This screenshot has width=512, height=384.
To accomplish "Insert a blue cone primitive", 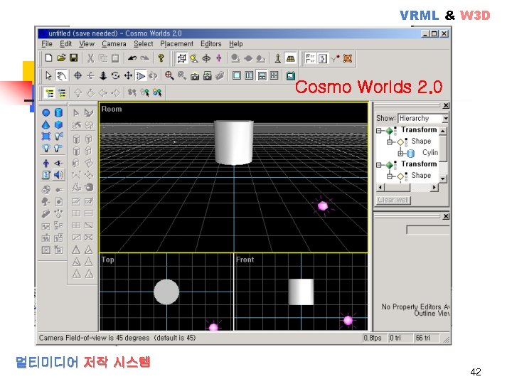I will pyautogui.click(x=46, y=124).
